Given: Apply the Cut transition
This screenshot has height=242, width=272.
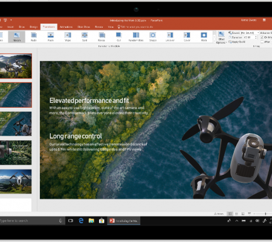Looking at the screenshot, I should coord(118,37).
